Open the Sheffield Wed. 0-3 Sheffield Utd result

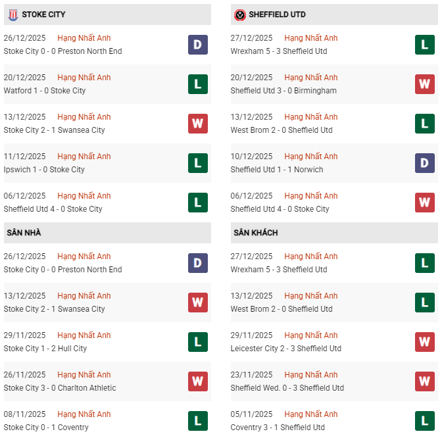point(287,388)
